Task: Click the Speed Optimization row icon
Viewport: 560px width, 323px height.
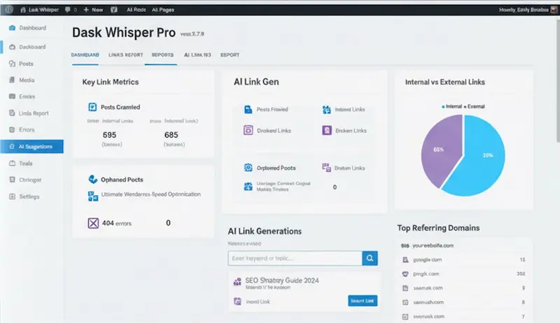Action: coord(93,196)
